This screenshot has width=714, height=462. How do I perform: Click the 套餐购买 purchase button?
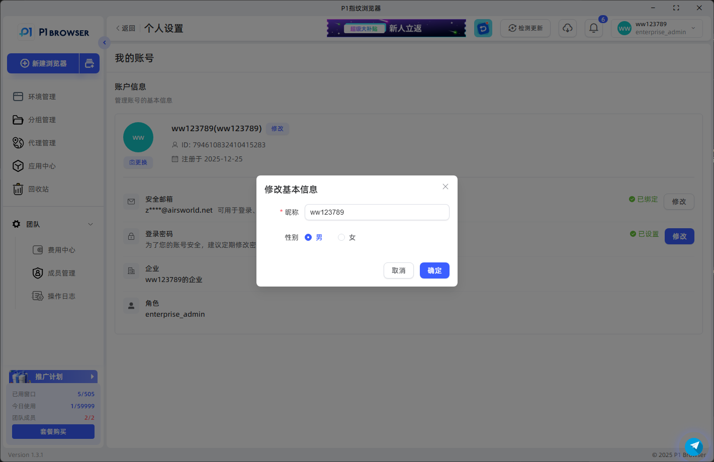(53, 431)
